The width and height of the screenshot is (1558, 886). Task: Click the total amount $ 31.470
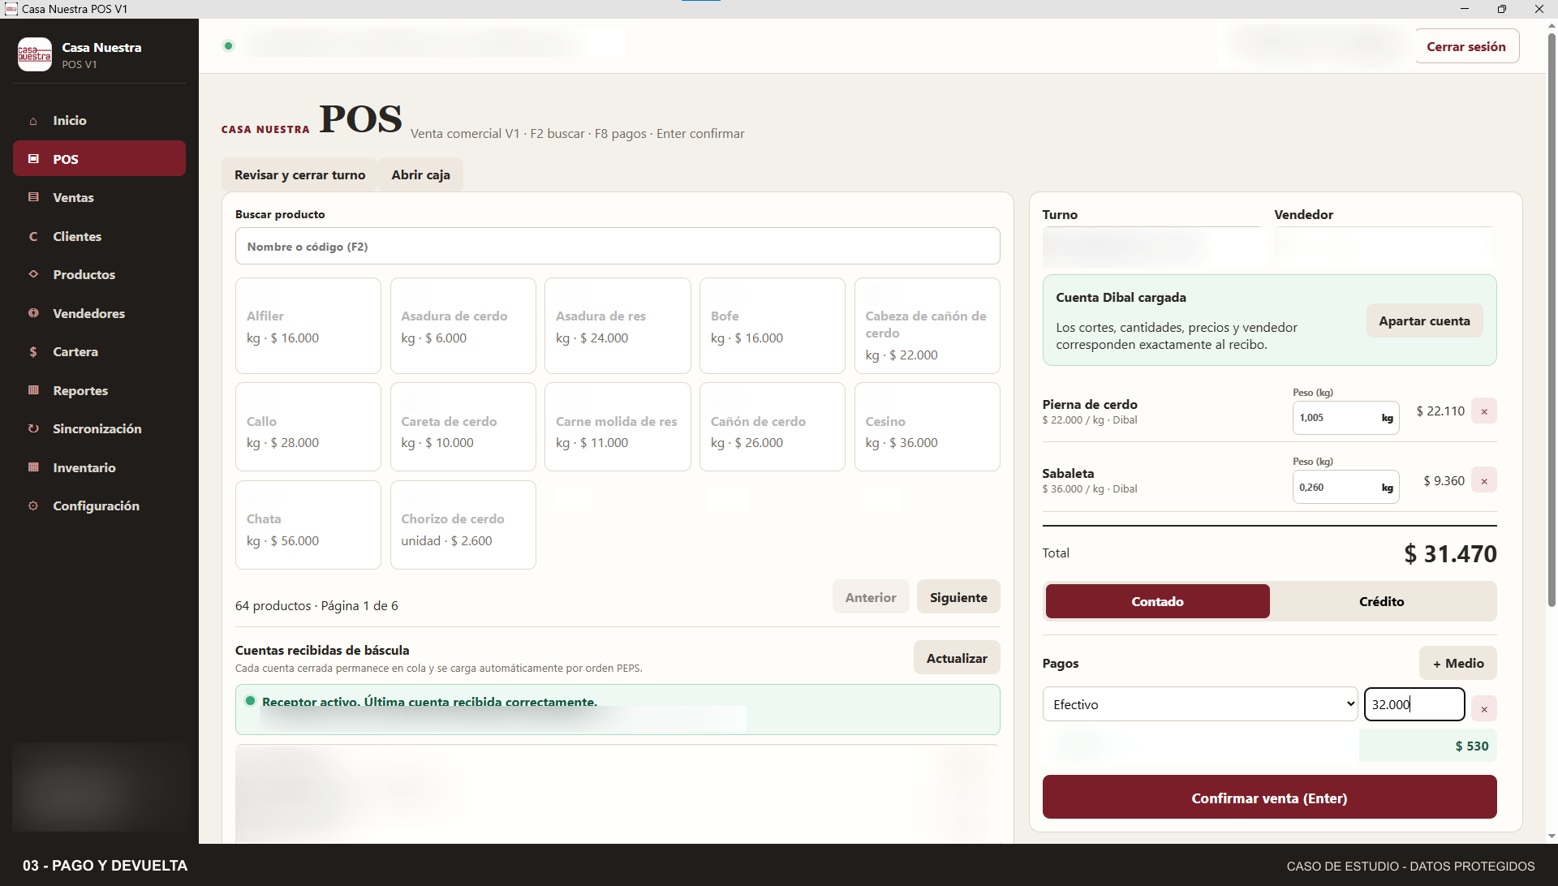pos(1450,553)
